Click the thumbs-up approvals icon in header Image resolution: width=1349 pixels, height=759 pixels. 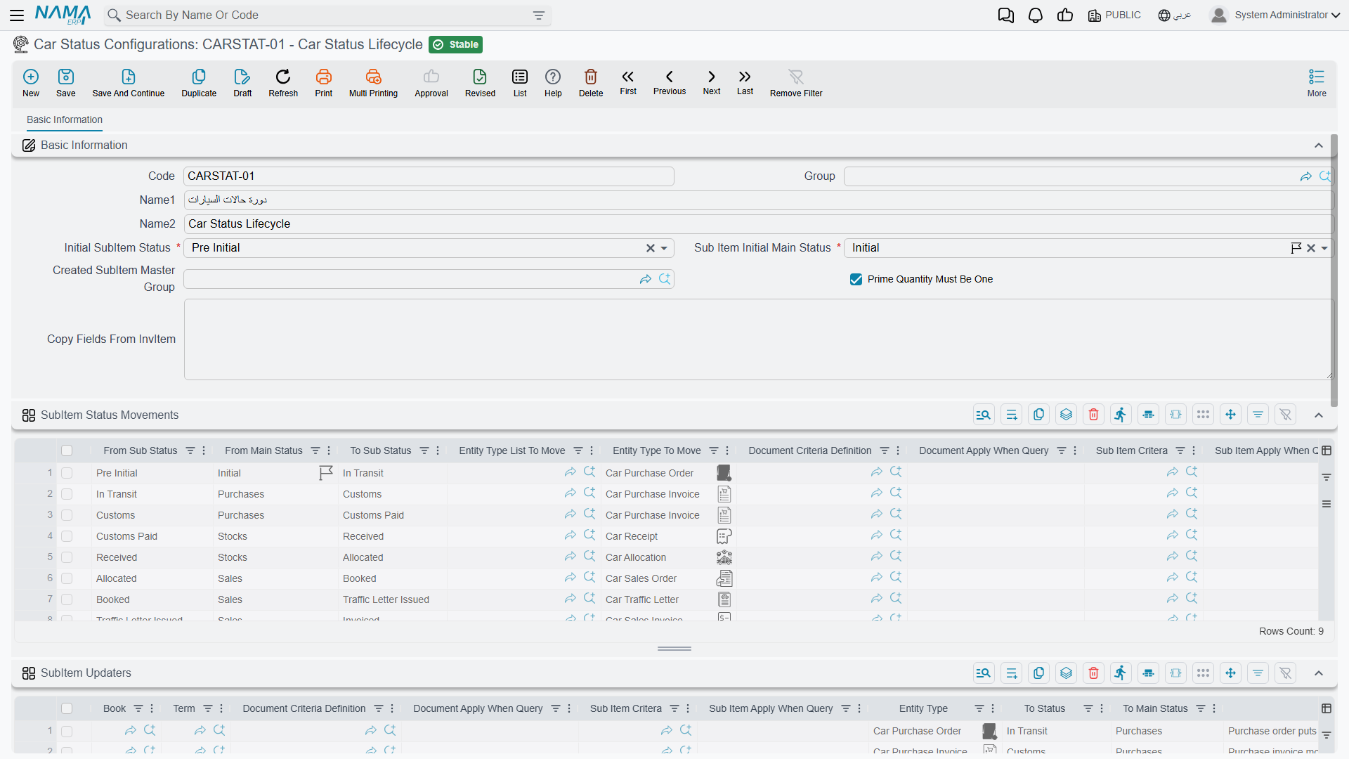(1065, 15)
